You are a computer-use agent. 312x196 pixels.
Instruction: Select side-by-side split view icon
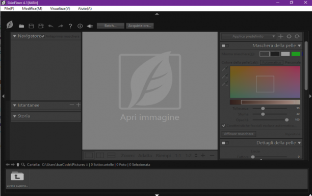pyautogui.click(x=100, y=155)
